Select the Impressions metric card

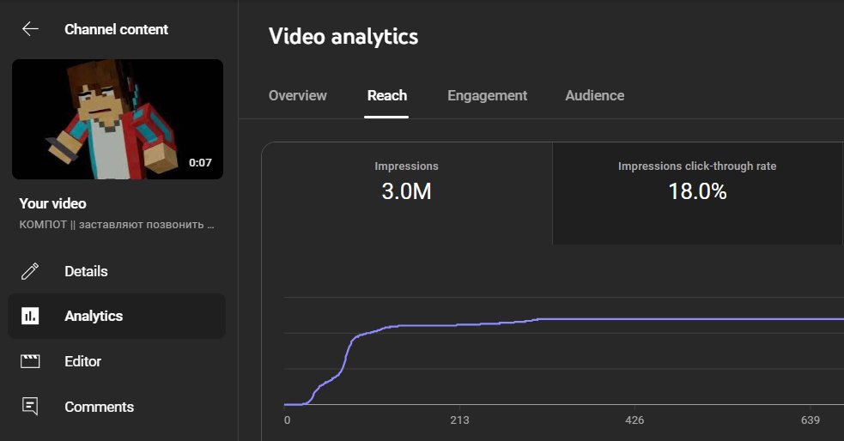coord(407,194)
